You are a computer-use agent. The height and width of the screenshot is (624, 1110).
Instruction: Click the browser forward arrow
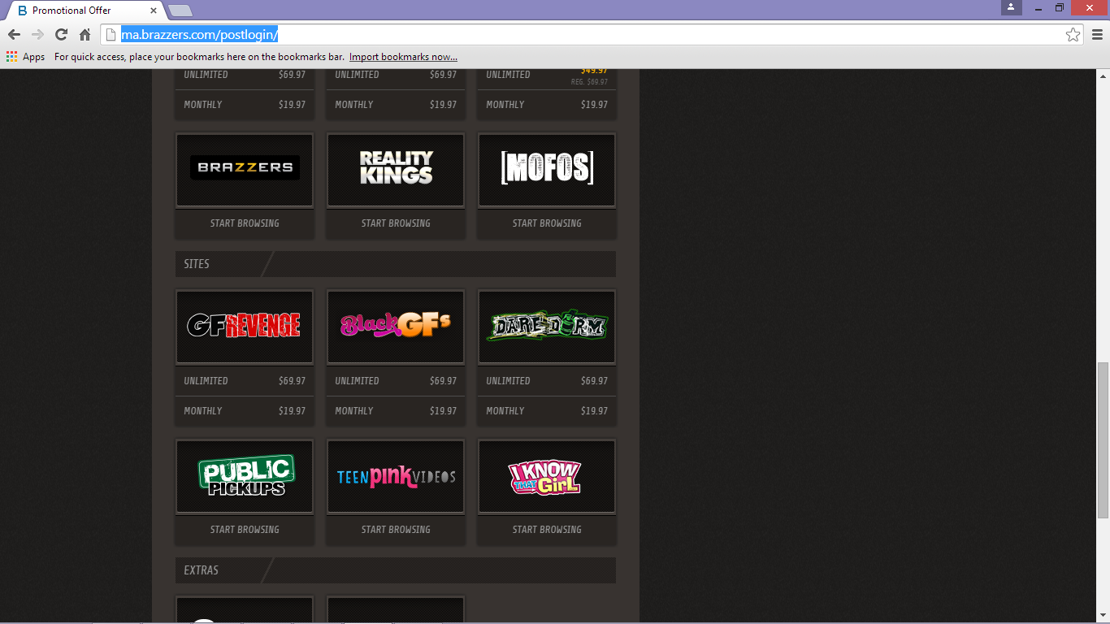pyautogui.click(x=37, y=34)
